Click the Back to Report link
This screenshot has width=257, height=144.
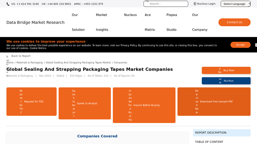click(x=21, y=56)
